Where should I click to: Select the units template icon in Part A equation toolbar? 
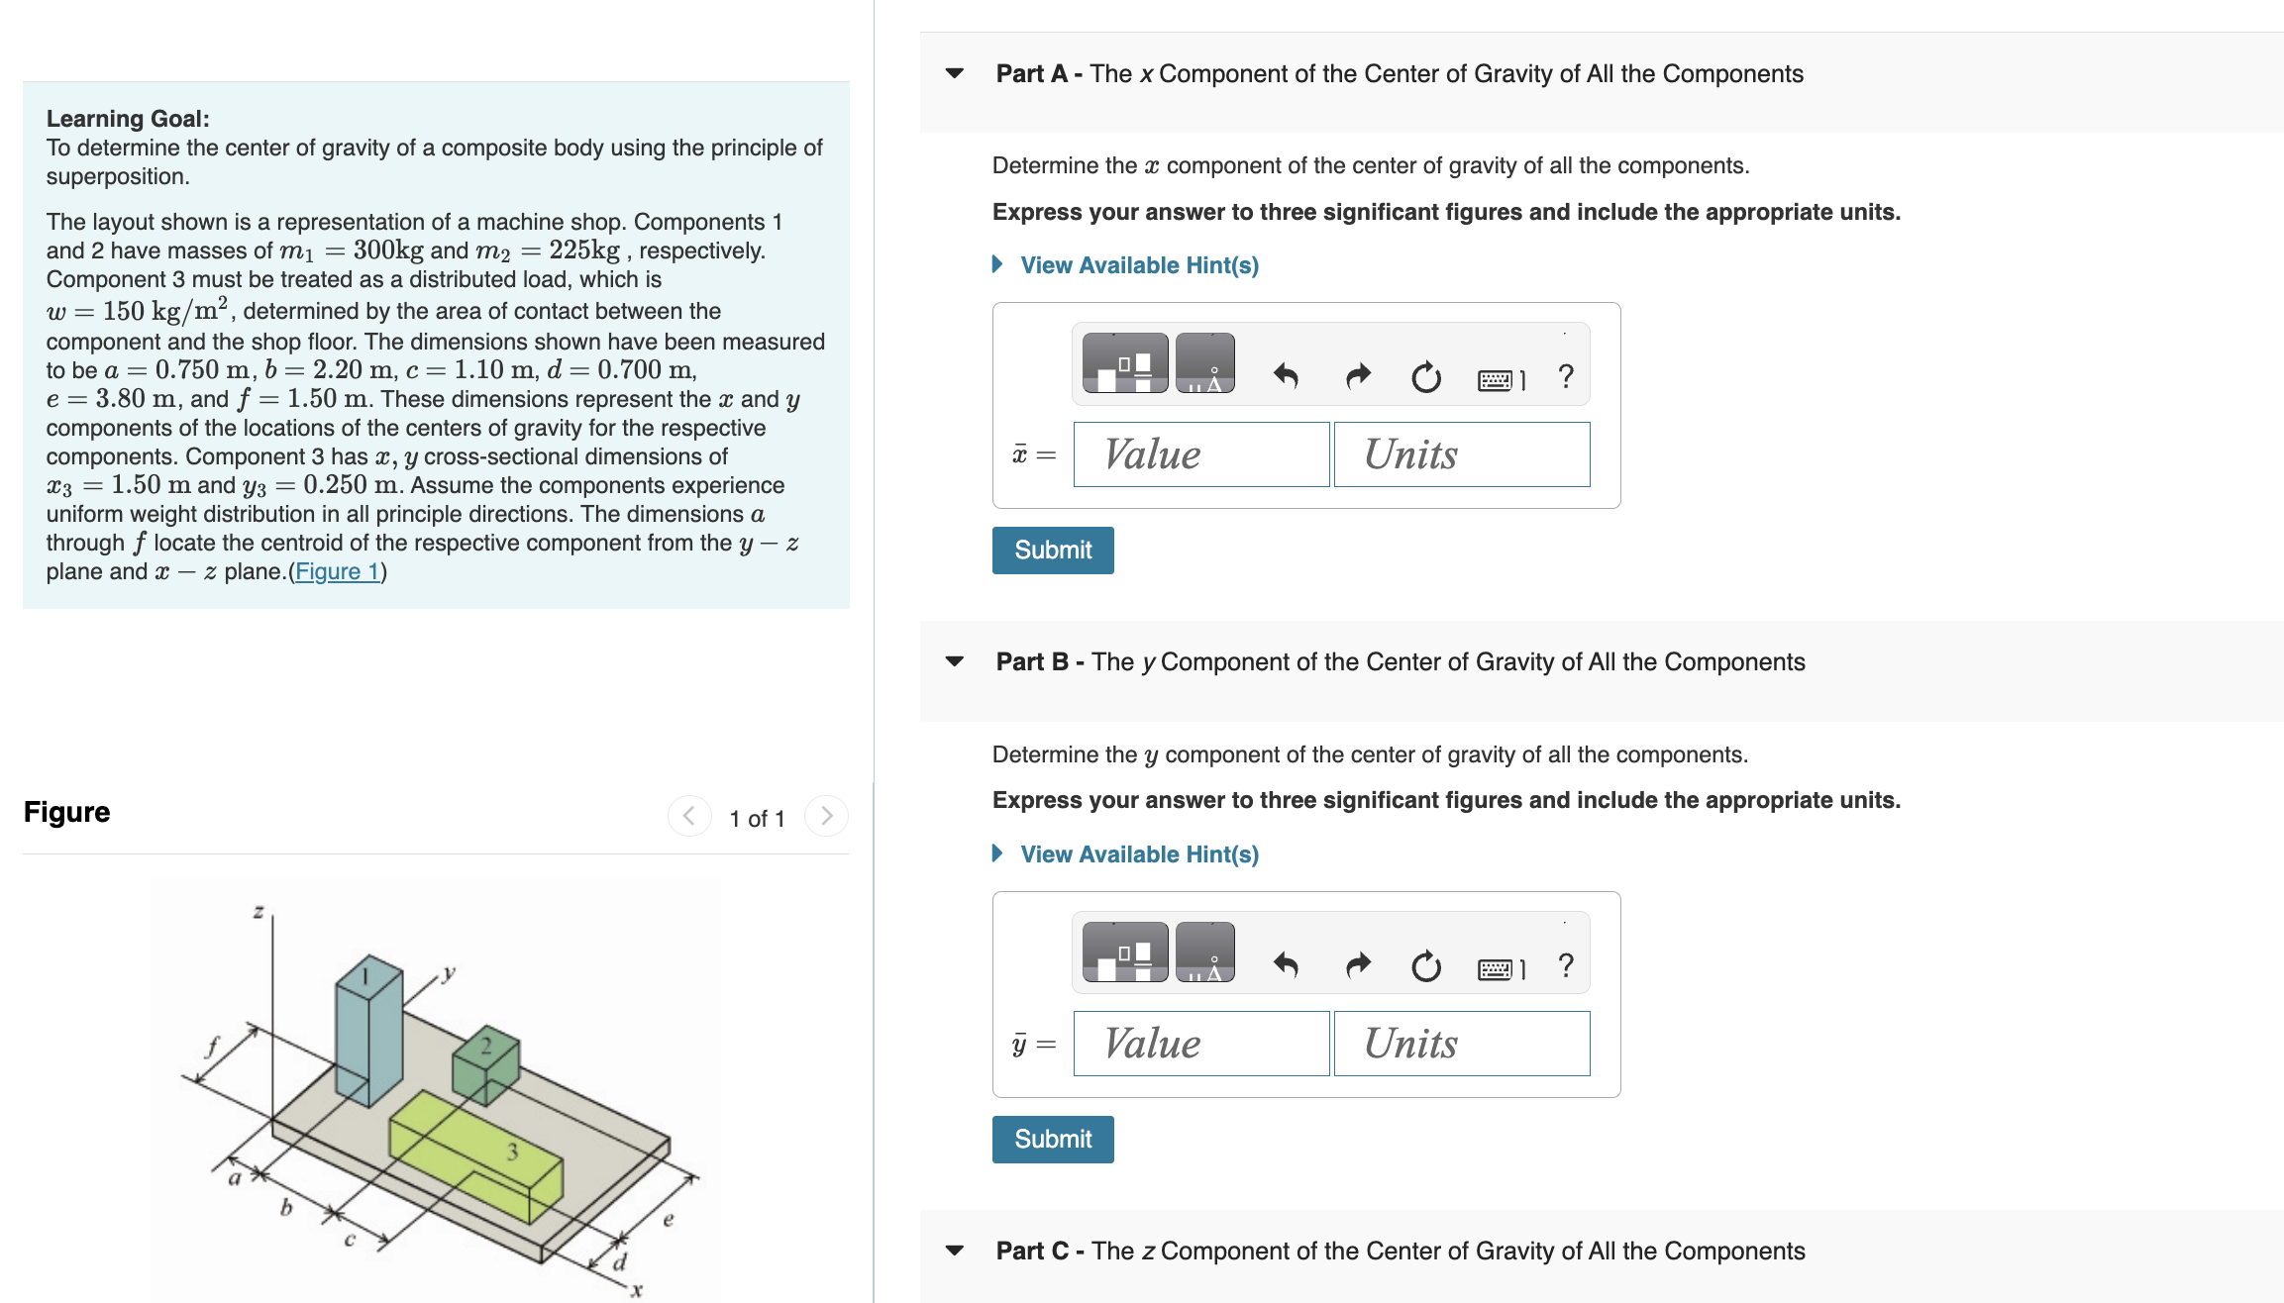pos(1207,364)
